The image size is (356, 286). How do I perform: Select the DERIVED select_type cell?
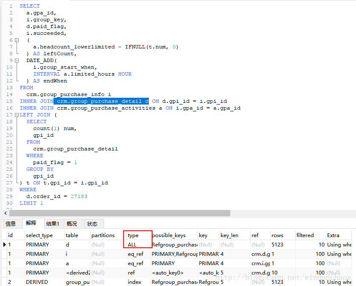37,282
